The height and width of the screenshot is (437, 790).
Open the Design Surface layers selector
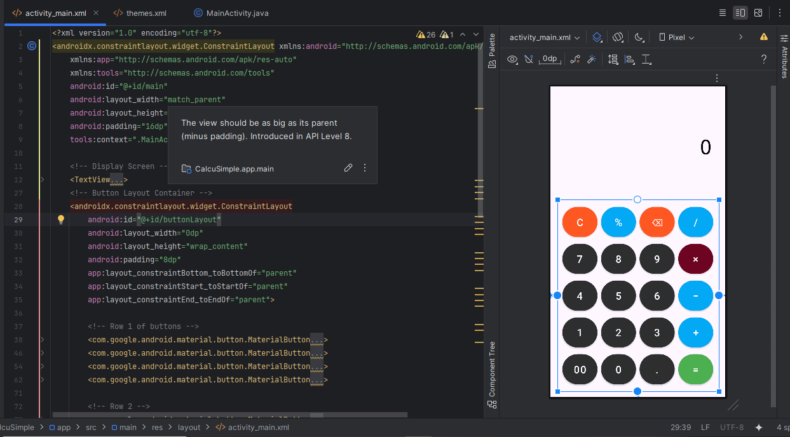coord(597,37)
